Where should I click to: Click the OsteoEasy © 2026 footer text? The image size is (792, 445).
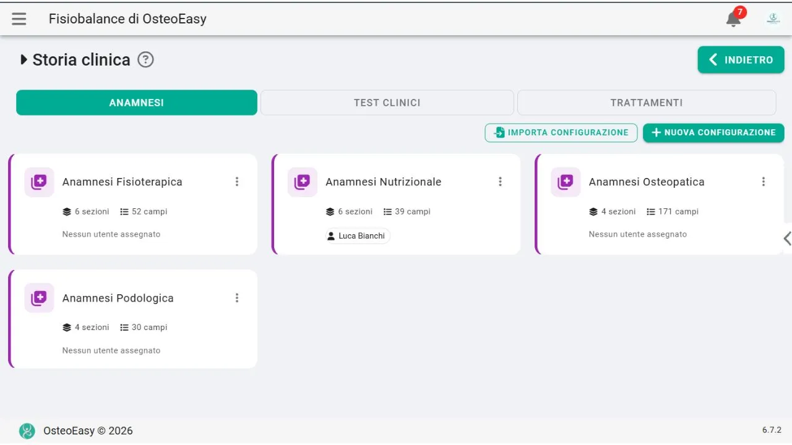coord(88,431)
